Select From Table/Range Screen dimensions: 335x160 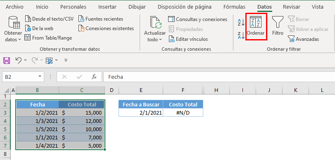[48, 38]
